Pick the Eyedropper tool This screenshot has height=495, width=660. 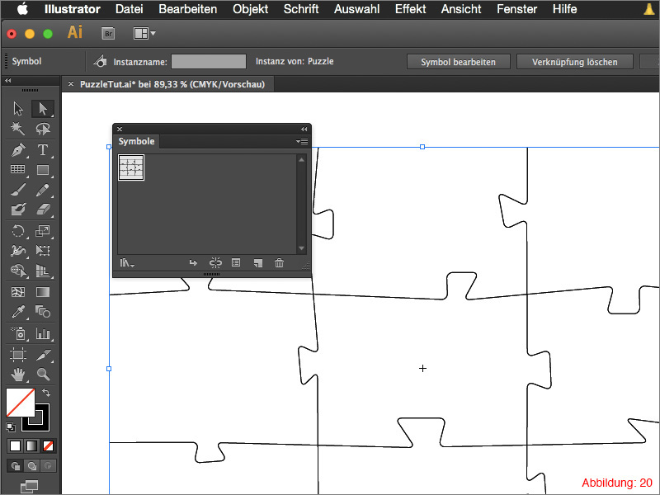(18, 312)
